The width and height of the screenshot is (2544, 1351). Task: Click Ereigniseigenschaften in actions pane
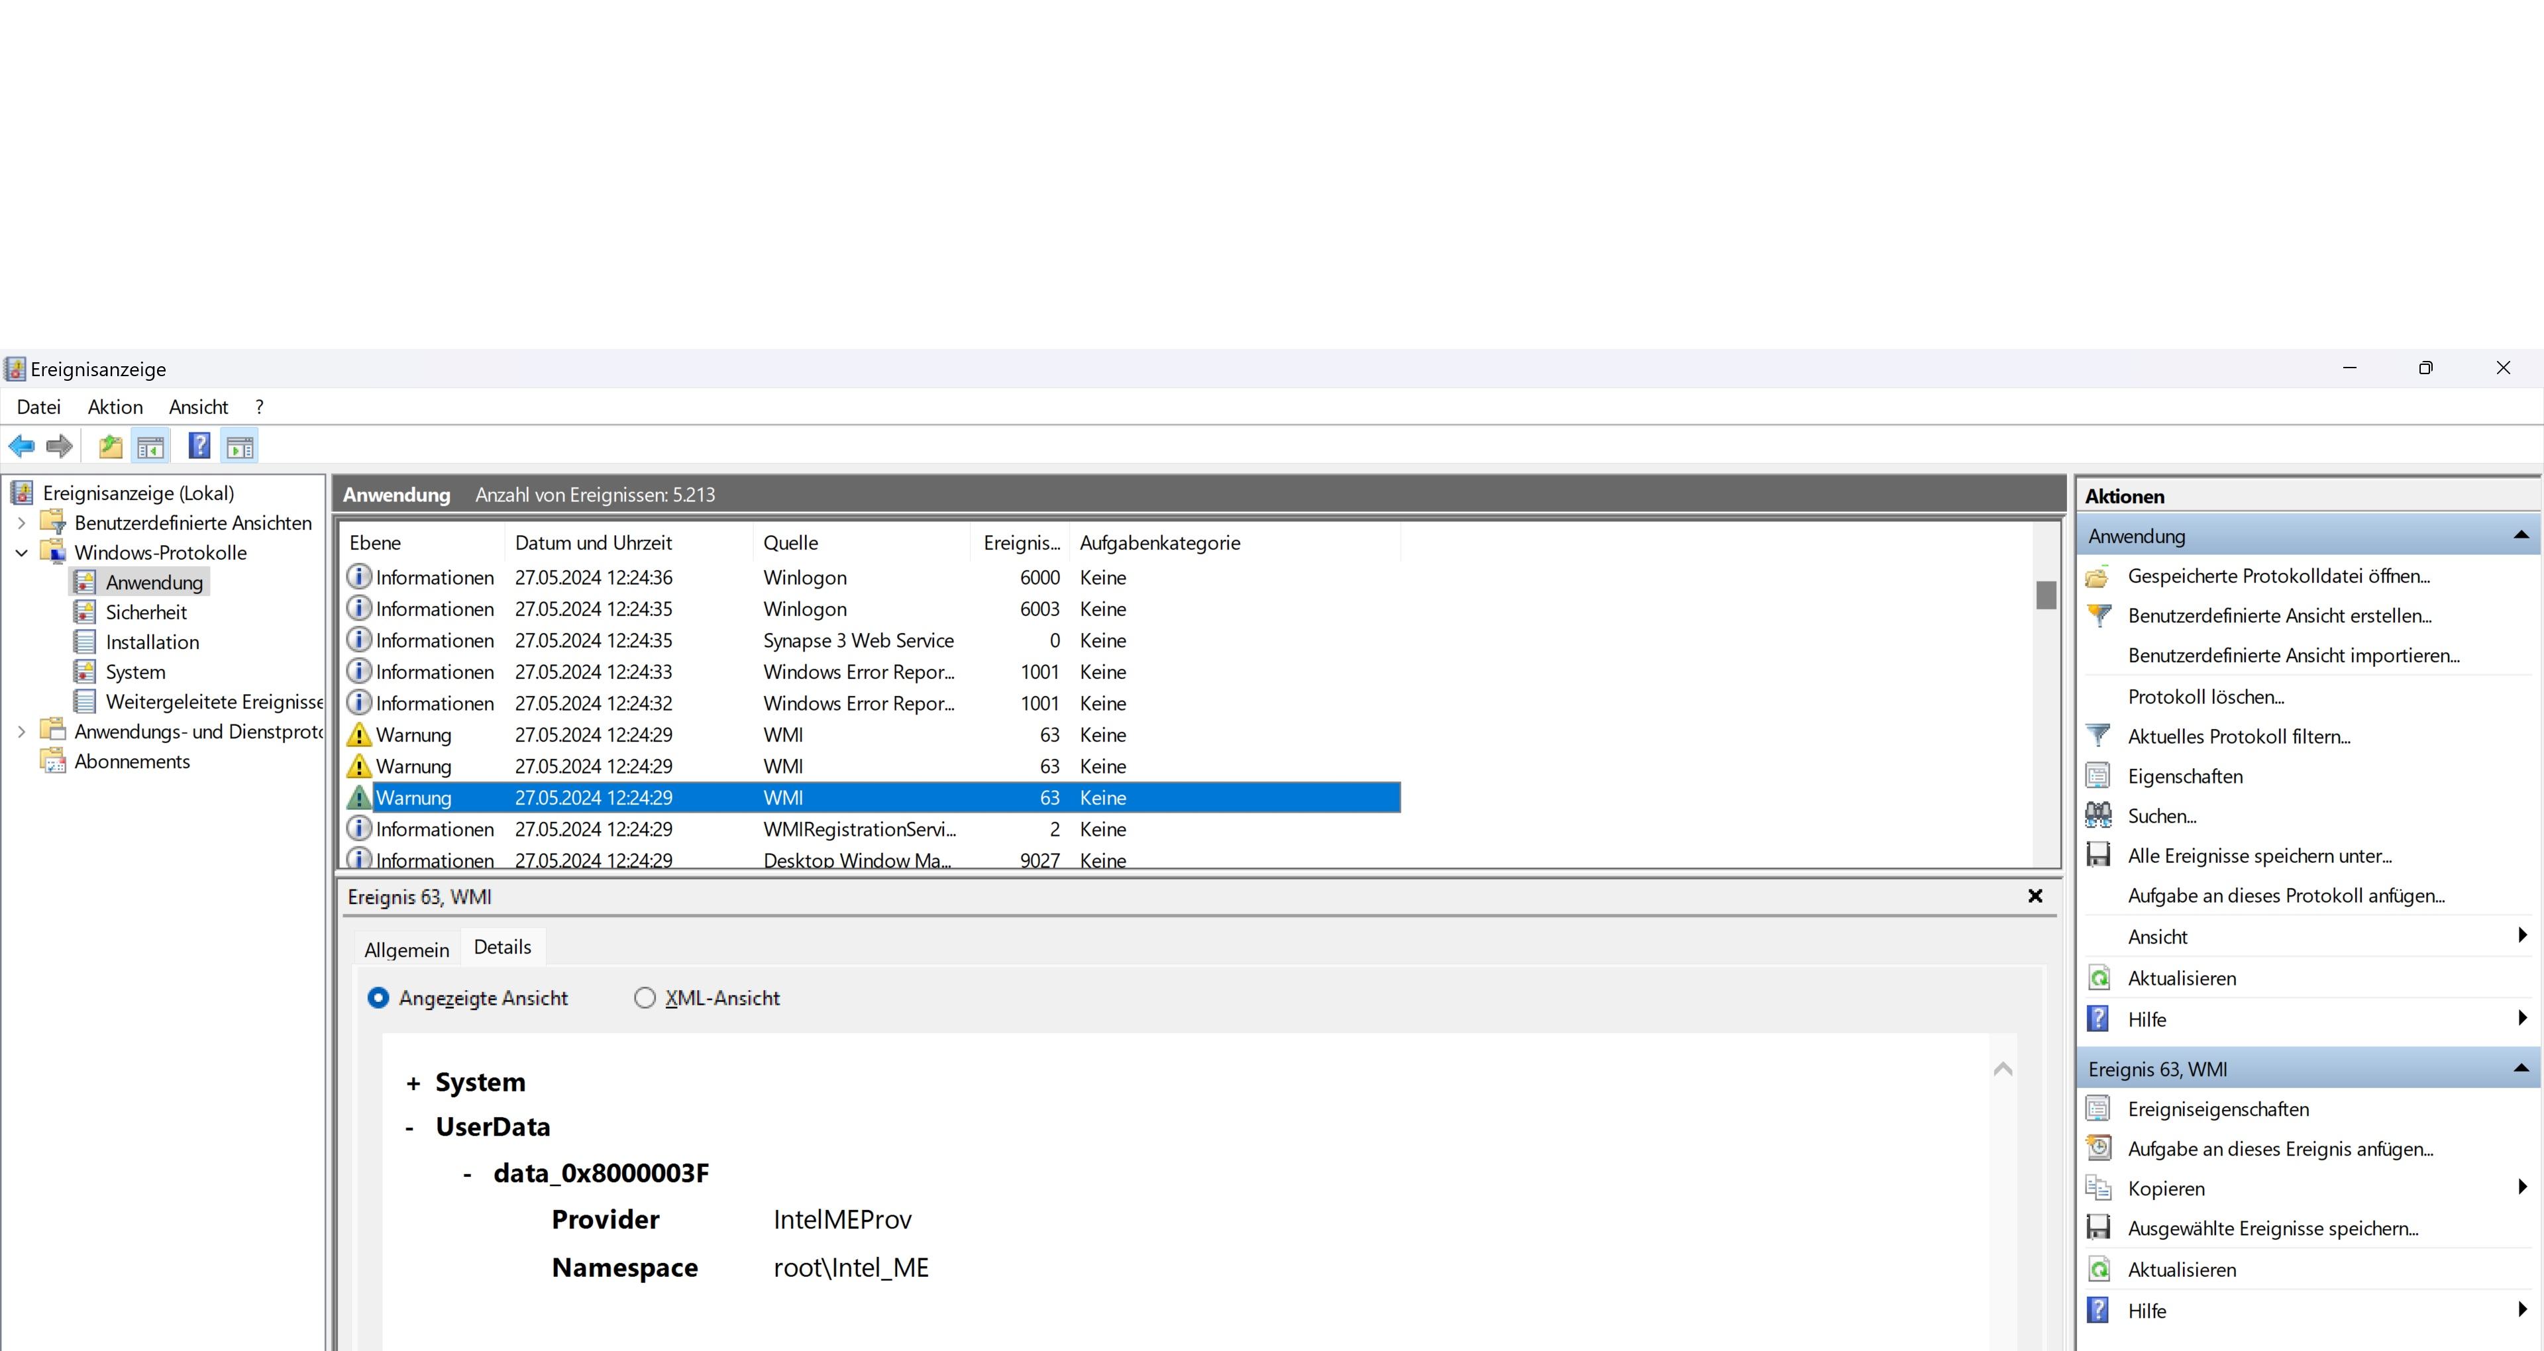tap(2217, 1109)
